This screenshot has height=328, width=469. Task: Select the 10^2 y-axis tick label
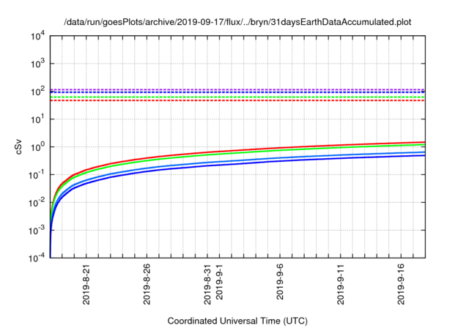point(35,91)
